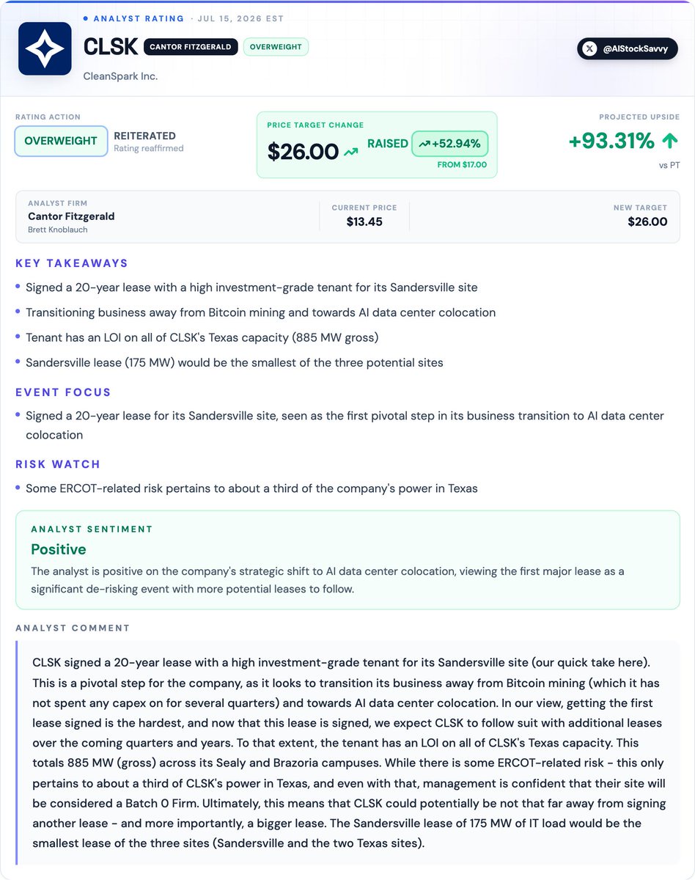Click the Positive analyst sentiment label
The image size is (695, 880).
click(59, 549)
